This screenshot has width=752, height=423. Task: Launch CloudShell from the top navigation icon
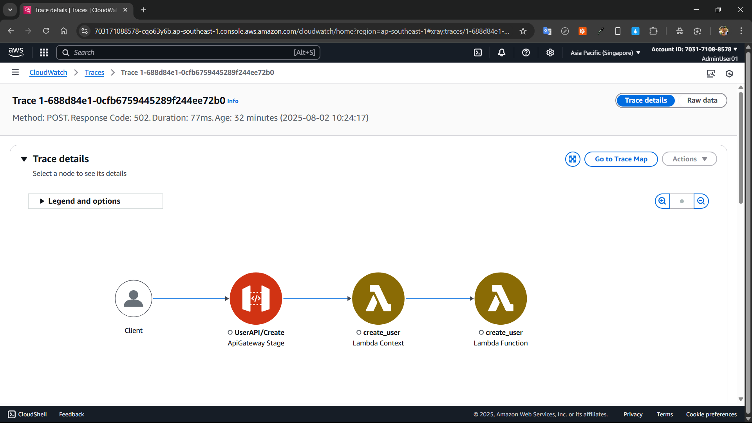(478, 52)
